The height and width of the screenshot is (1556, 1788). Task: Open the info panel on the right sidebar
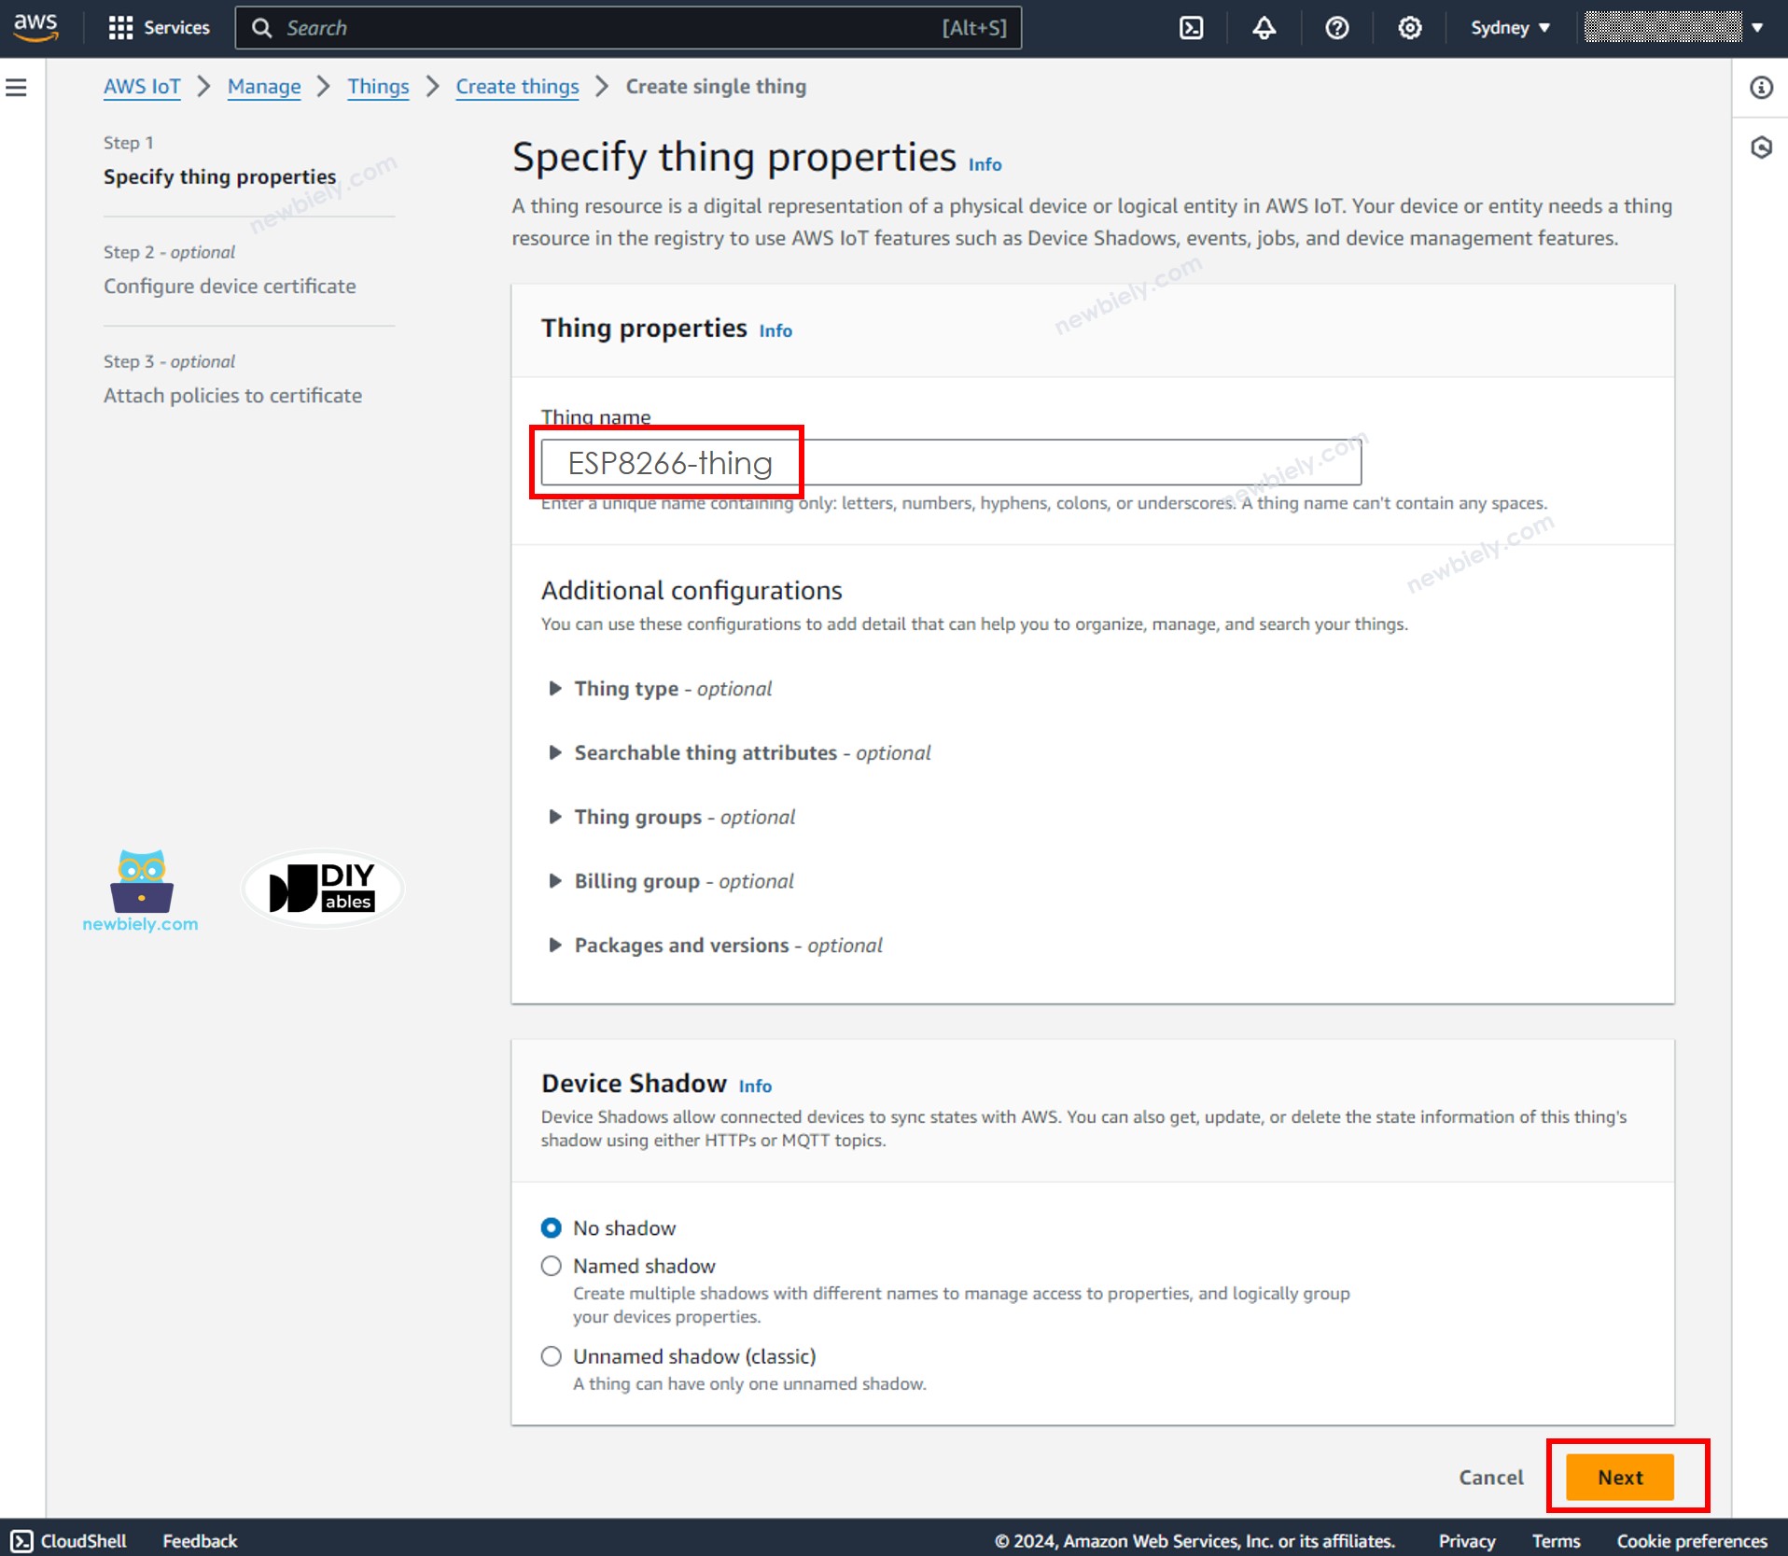point(1762,87)
